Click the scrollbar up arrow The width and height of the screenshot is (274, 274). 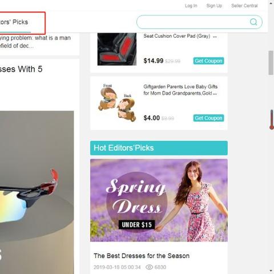pyautogui.click(x=271, y=3)
